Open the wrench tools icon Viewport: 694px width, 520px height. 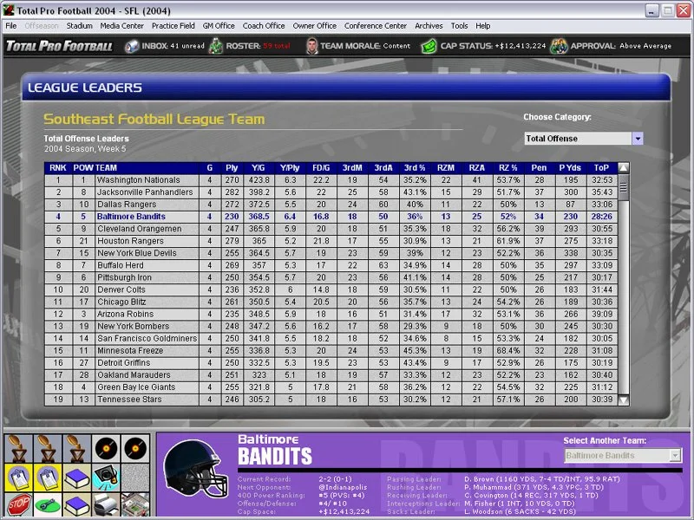click(48, 504)
